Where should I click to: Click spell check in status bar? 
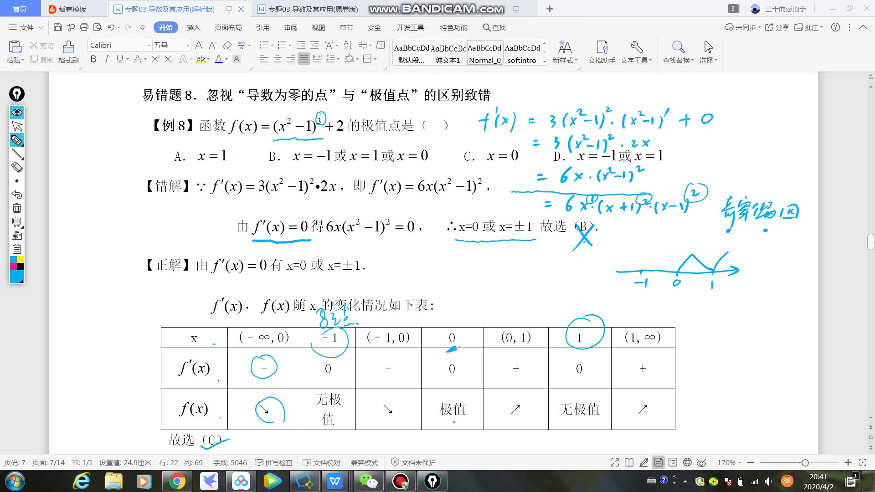pyautogui.click(x=273, y=462)
